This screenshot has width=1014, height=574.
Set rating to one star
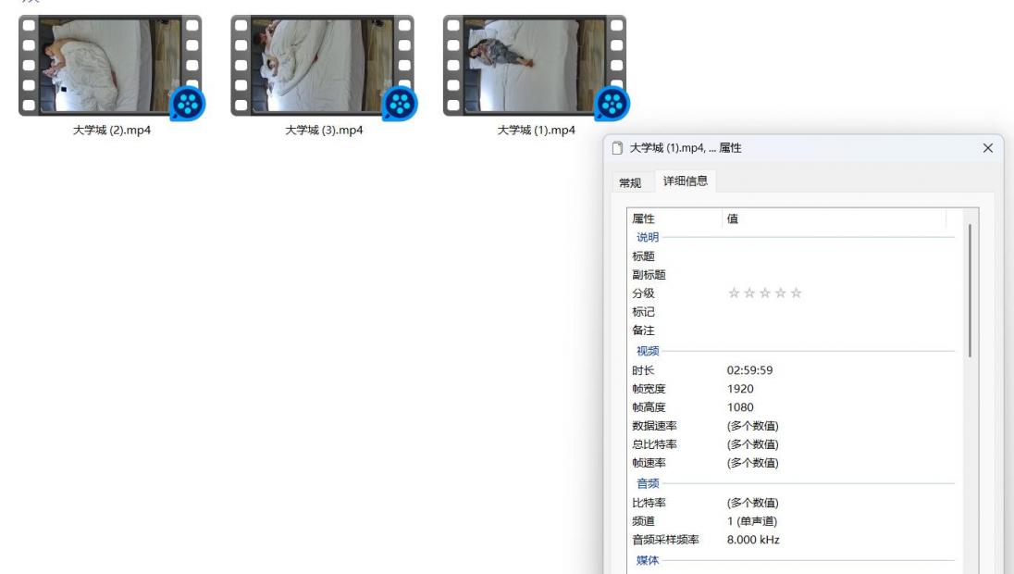coord(734,293)
